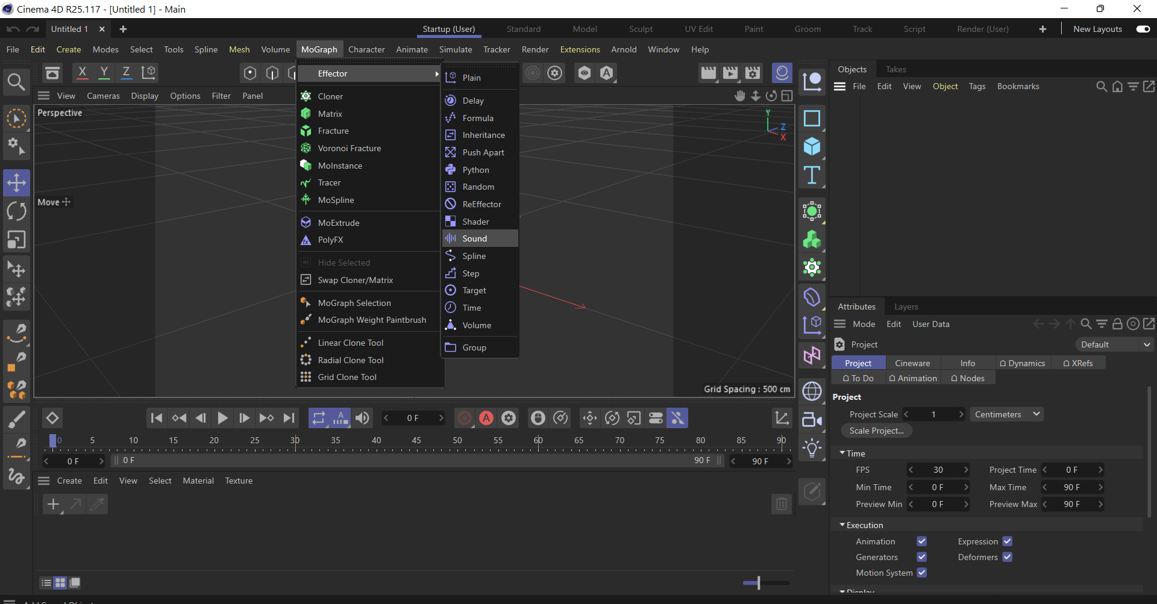Uncheck the Animation execution checkbox

tap(921, 541)
